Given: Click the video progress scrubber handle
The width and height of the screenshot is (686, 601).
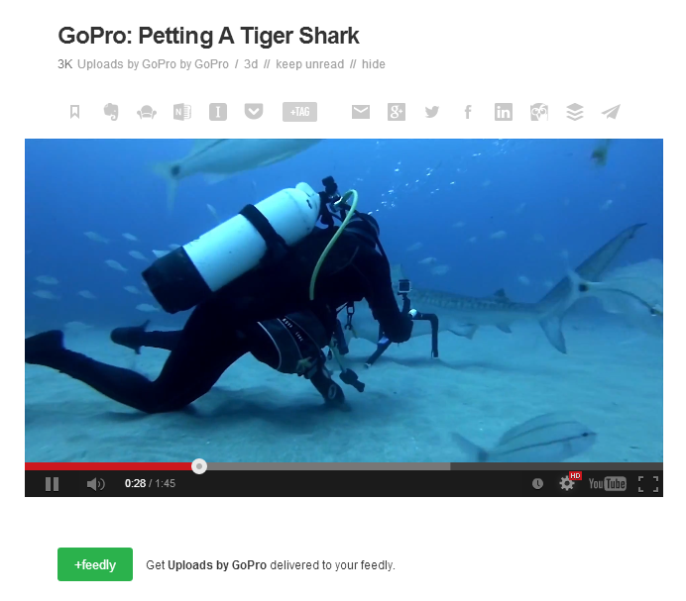Looking at the screenshot, I should pyautogui.click(x=199, y=466).
